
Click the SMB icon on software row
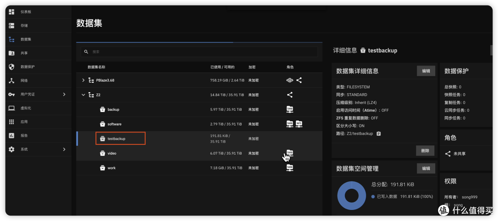[x=290, y=124]
